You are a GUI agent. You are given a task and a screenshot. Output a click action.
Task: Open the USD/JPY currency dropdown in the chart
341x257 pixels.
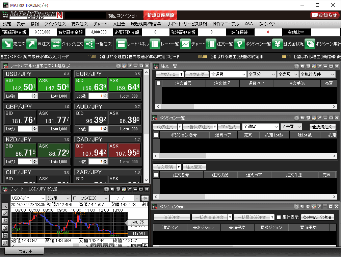28,198
